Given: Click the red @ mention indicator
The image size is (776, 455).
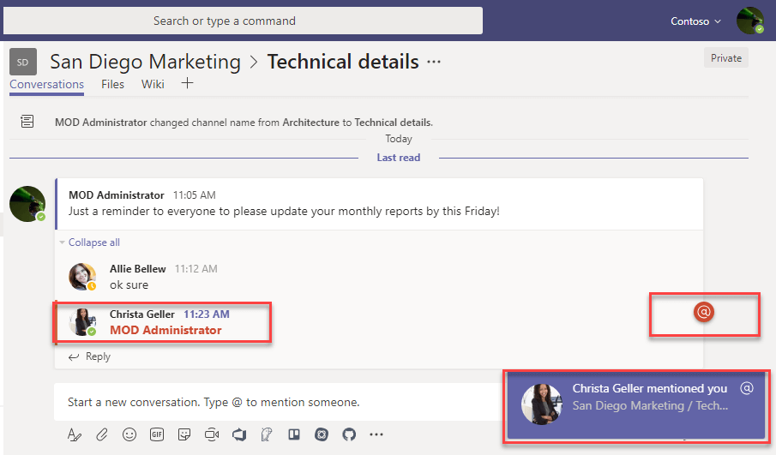Looking at the screenshot, I should [x=703, y=312].
